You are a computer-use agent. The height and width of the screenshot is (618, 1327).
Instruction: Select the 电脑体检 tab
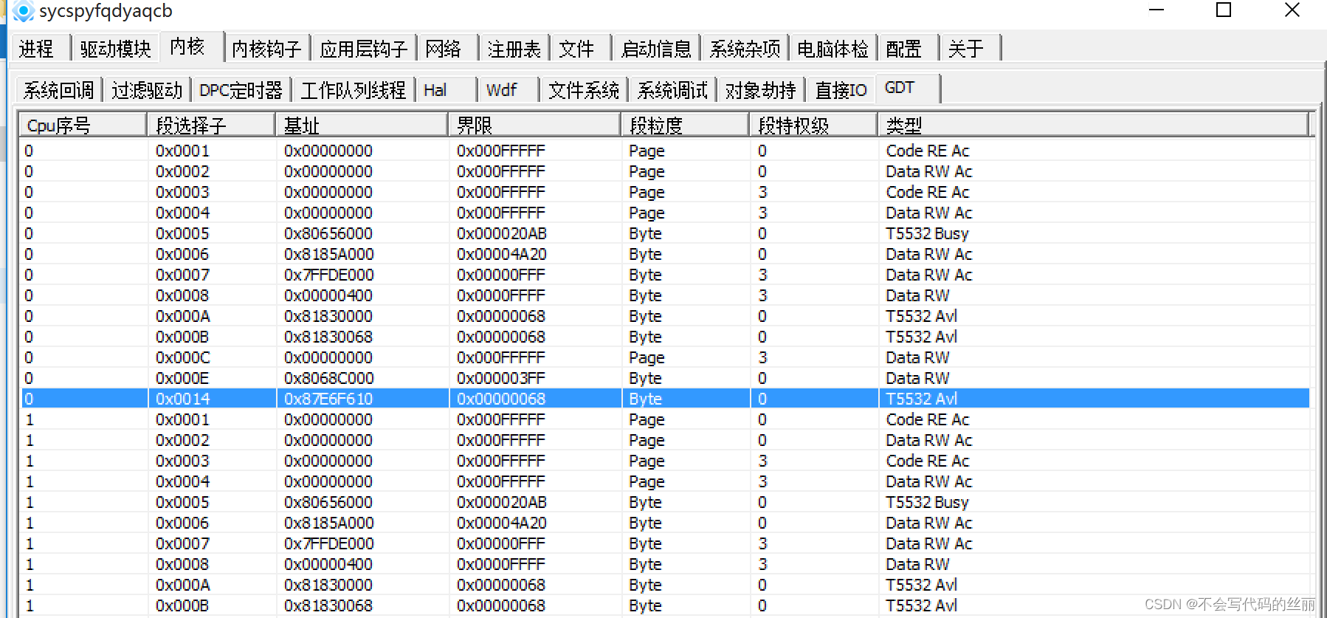coord(833,49)
